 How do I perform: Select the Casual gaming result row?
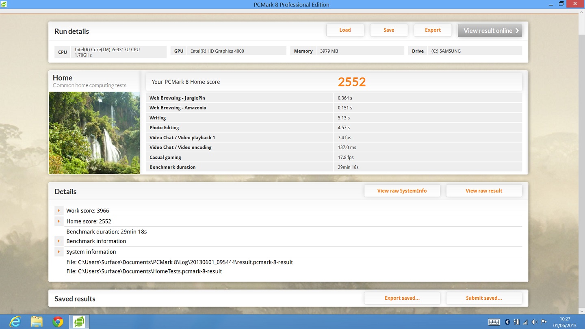pyautogui.click(x=334, y=157)
